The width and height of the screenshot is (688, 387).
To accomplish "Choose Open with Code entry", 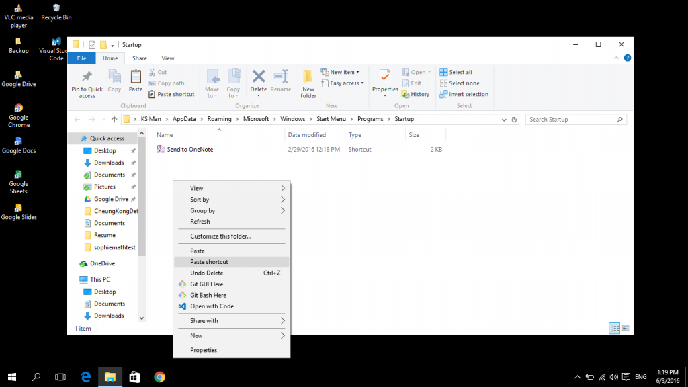I will [212, 306].
